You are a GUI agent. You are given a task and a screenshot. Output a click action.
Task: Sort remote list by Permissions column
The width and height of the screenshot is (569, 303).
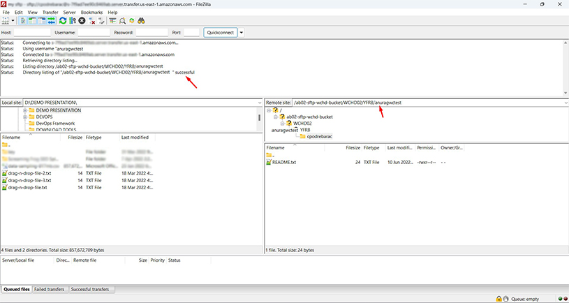pos(427,148)
